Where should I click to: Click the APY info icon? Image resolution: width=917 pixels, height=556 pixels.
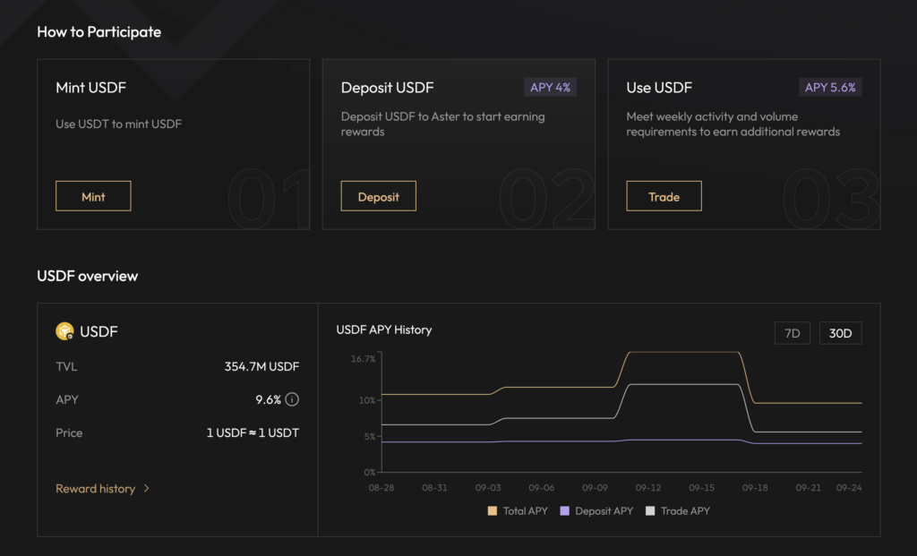tap(292, 400)
